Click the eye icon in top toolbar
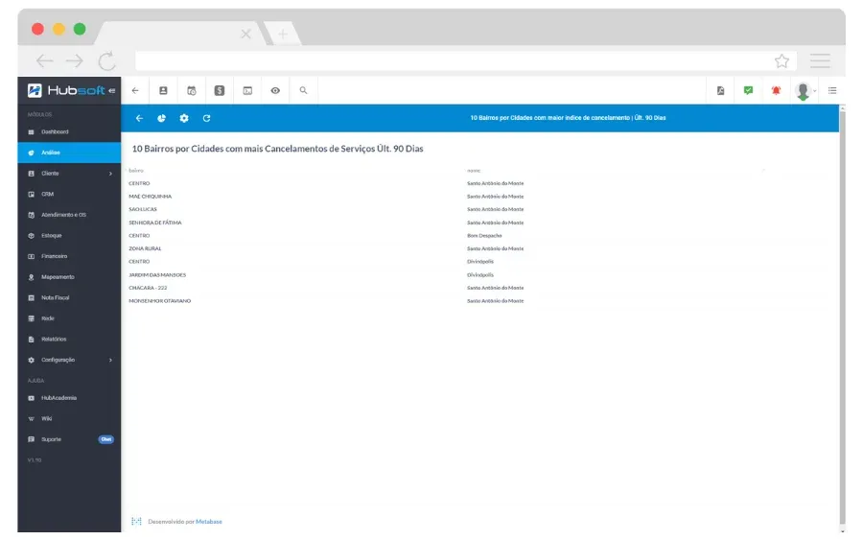 click(275, 91)
